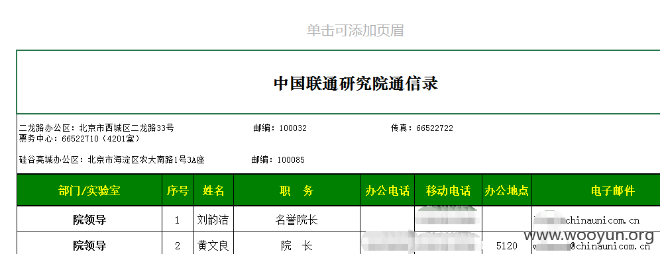Click the position cell '名誉院长'
The height and width of the screenshot is (254, 660).
point(297,219)
